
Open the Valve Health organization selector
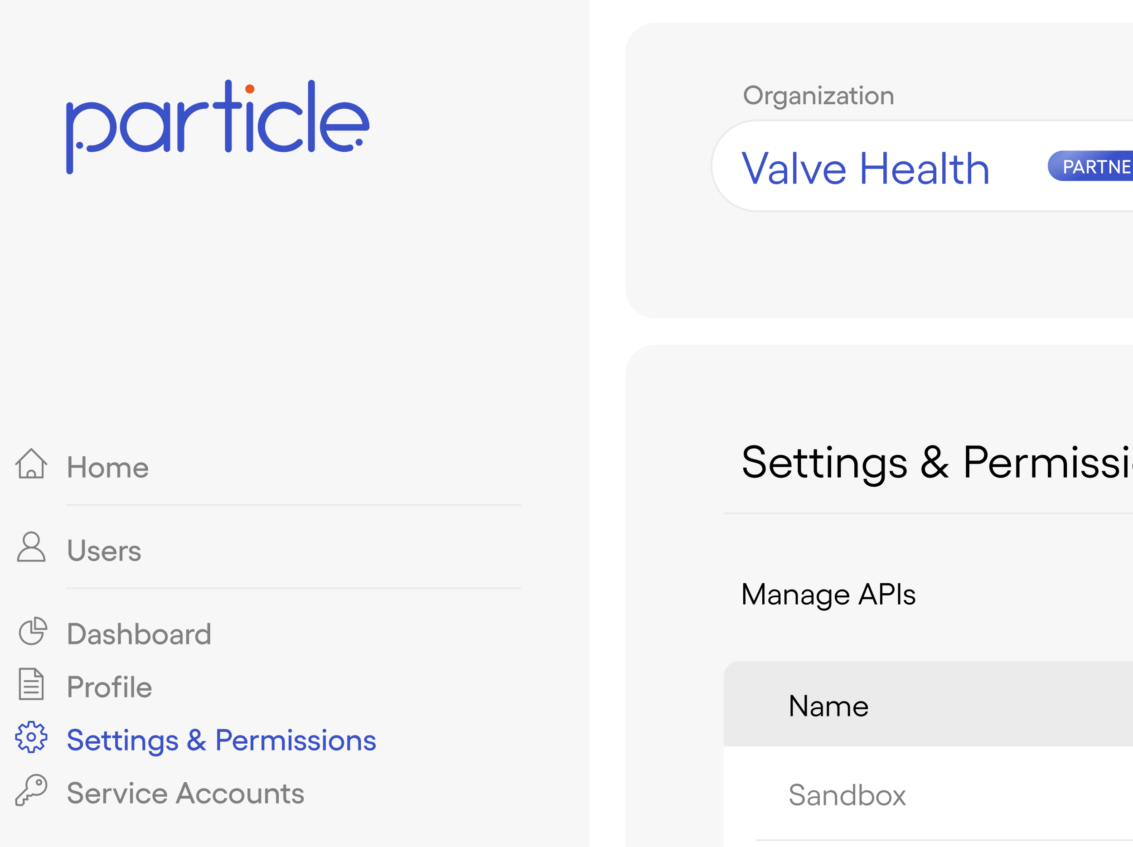click(866, 169)
